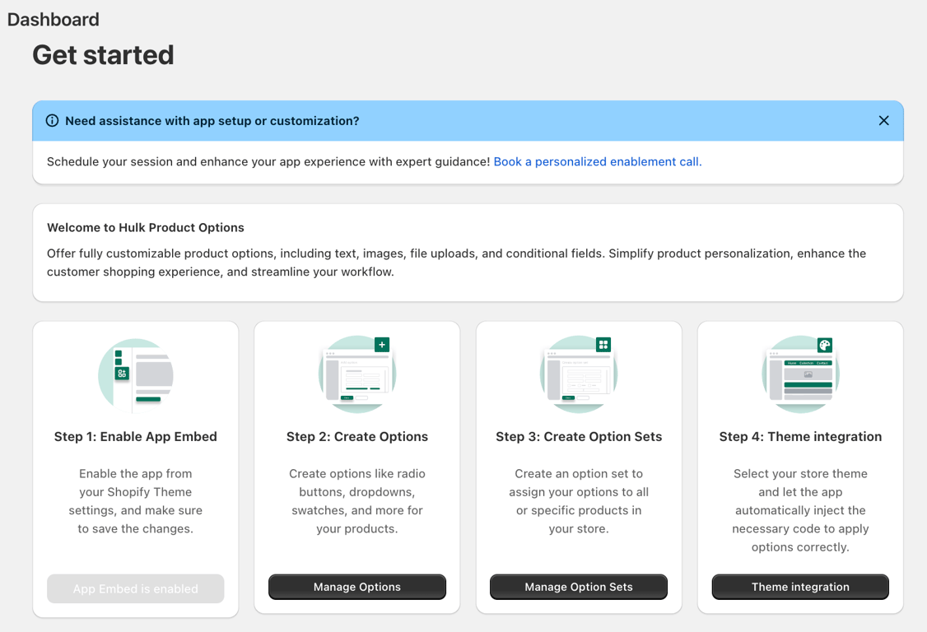Click the Manage Options button
This screenshot has width=927, height=632.
pyautogui.click(x=357, y=587)
